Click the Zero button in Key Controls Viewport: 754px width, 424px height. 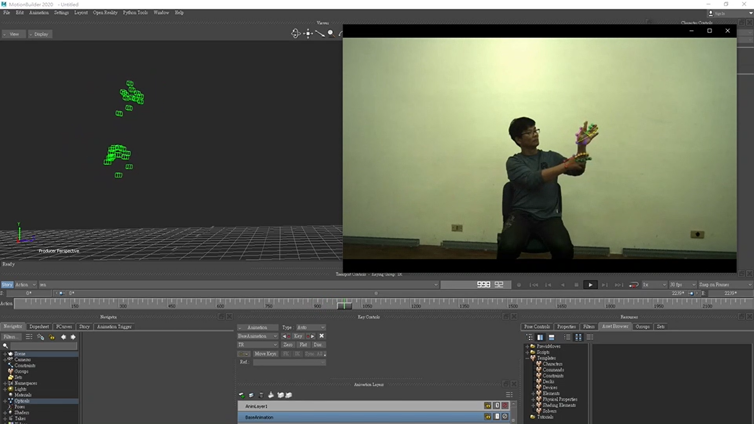point(288,345)
